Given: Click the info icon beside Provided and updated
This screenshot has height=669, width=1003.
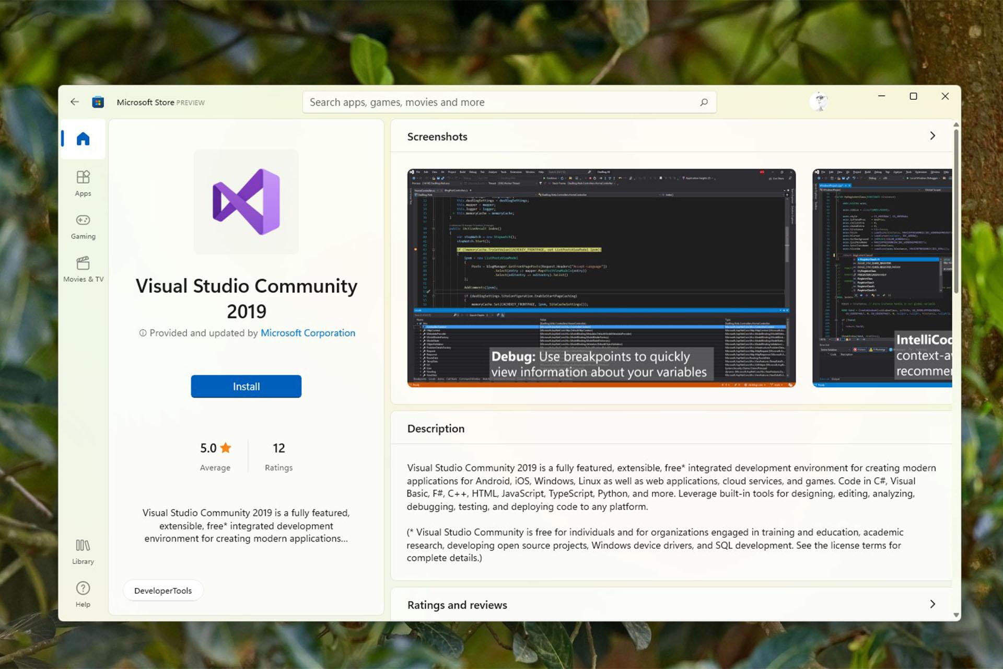Looking at the screenshot, I should (x=143, y=333).
